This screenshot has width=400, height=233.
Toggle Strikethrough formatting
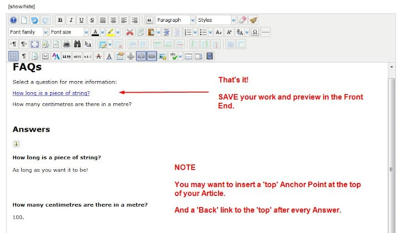coord(92,20)
